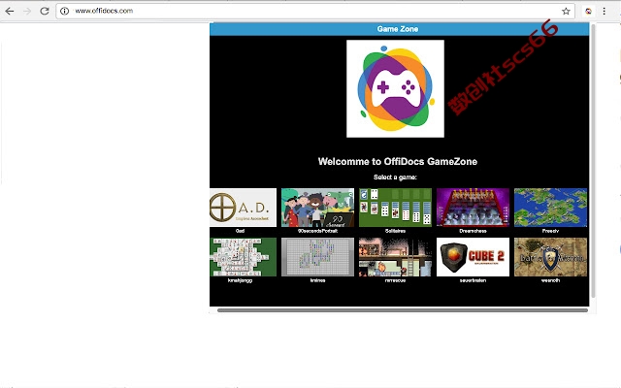Click the 'Select a game:' text
Viewport: 621px width, 388px height.
click(x=395, y=177)
